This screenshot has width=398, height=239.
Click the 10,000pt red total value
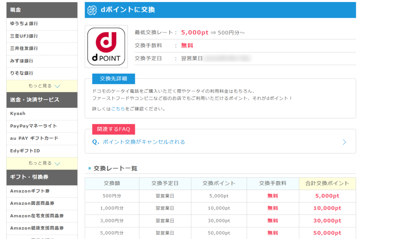pyautogui.click(x=327, y=208)
